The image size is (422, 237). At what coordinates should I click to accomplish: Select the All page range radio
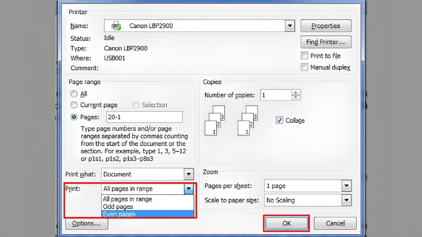(x=74, y=94)
